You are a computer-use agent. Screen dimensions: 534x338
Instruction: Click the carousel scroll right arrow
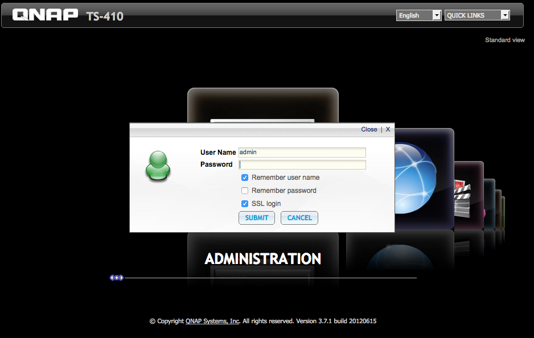tap(121, 278)
